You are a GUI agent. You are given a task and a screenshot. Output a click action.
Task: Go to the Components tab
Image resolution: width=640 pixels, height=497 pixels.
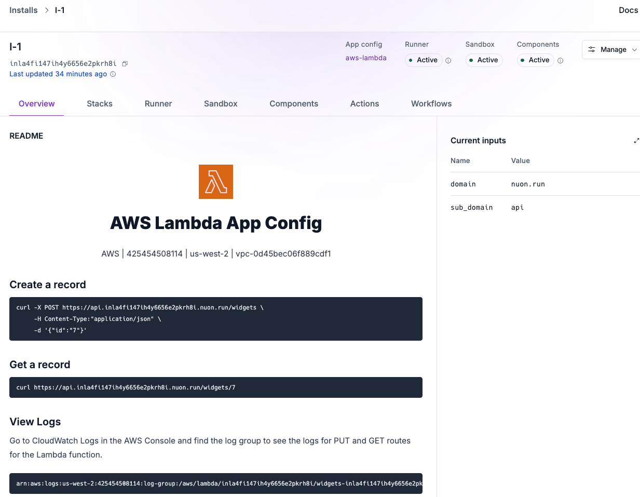pyautogui.click(x=294, y=104)
